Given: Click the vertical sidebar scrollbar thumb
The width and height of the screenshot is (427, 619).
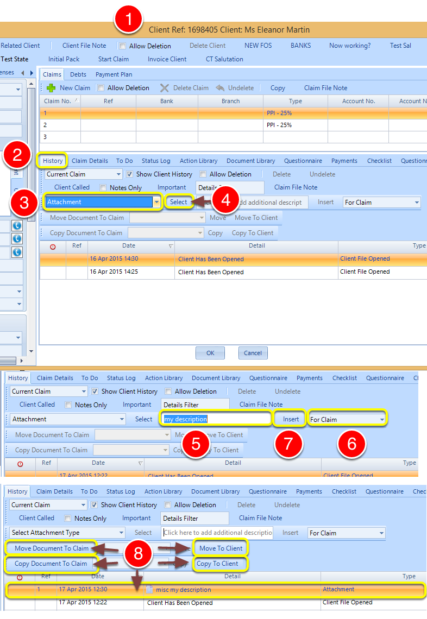Looking at the screenshot, I should coord(31,154).
